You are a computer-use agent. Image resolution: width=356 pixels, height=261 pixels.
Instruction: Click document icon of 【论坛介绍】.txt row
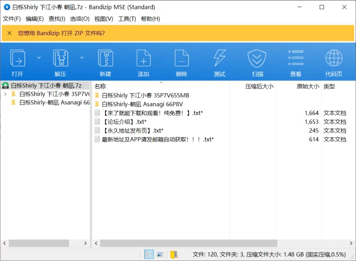click(x=97, y=122)
